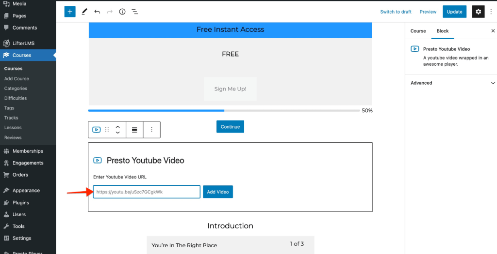The height and width of the screenshot is (254, 497).
Task: Click Presto Youtube Video icon in Block panel
Action: point(414,49)
